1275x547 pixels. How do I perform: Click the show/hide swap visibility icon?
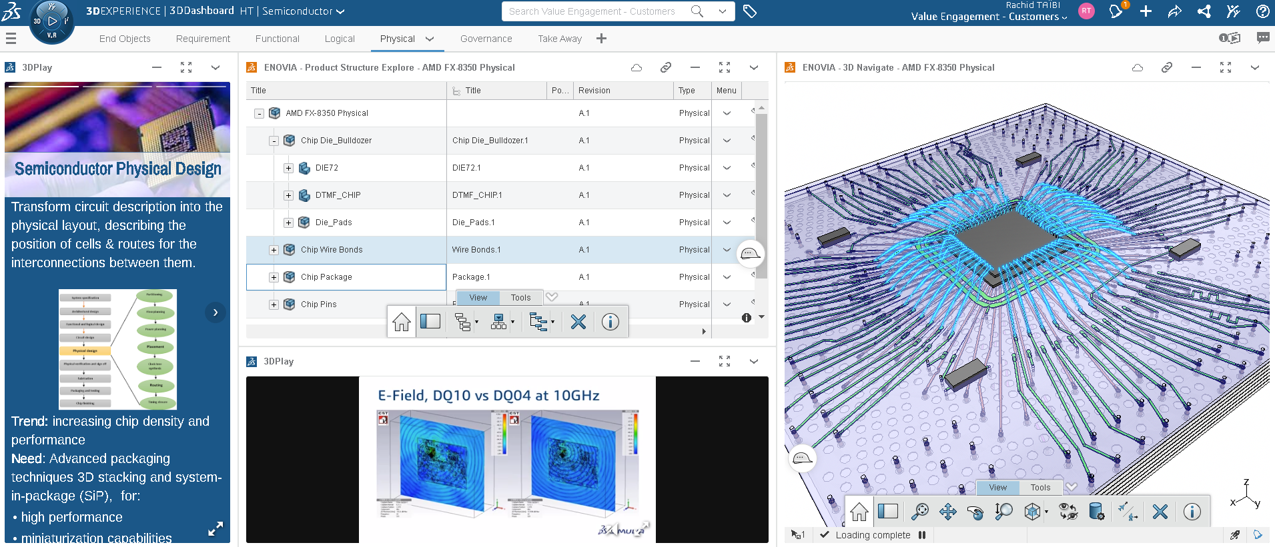1068,511
